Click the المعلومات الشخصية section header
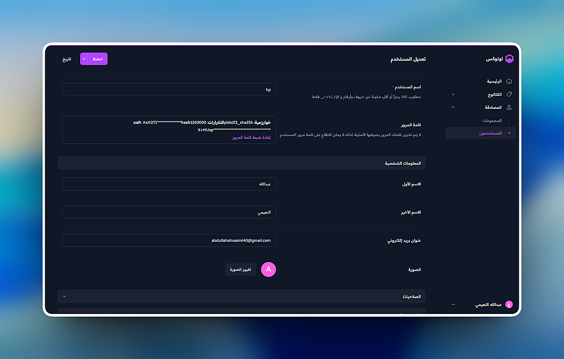564x359 pixels. [x=241, y=163]
